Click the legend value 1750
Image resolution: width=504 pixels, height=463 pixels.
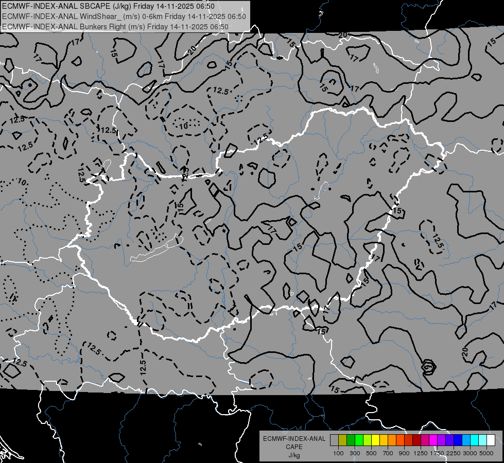point(437,453)
